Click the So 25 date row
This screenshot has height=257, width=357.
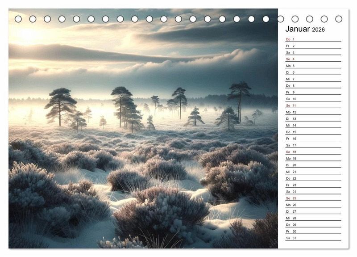pos(312,198)
